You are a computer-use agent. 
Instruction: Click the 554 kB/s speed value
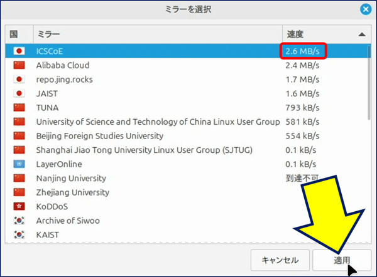pos(302,136)
